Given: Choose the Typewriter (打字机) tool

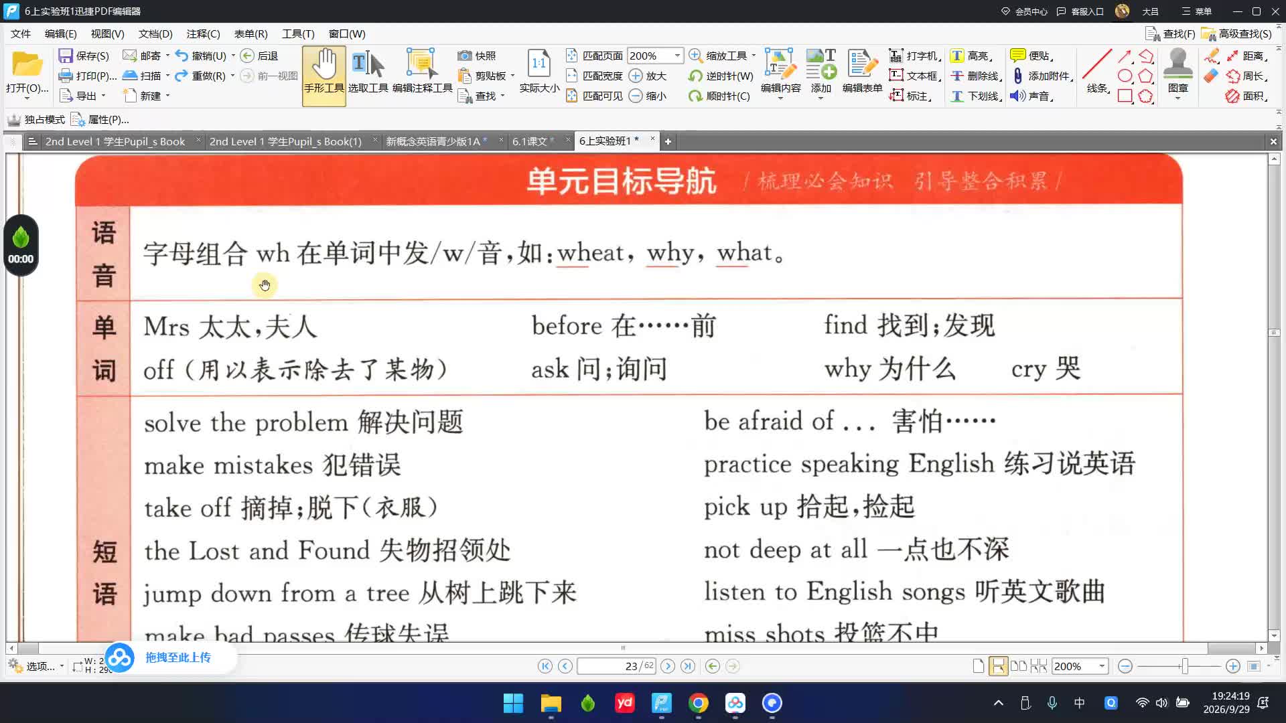Looking at the screenshot, I should point(915,56).
